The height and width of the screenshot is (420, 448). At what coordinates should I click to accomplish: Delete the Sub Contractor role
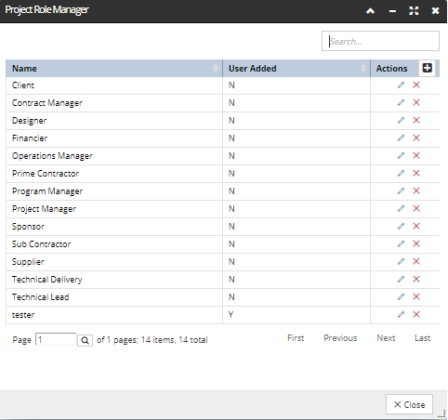point(416,243)
